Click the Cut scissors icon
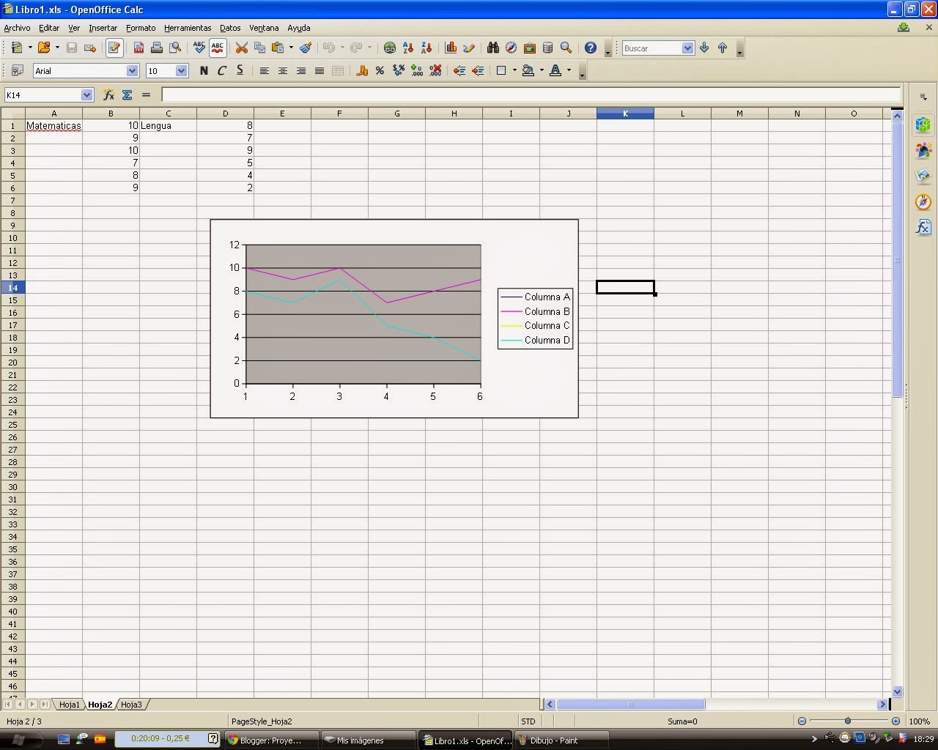Screen dimensions: 938x750 [x=241, y=48]
